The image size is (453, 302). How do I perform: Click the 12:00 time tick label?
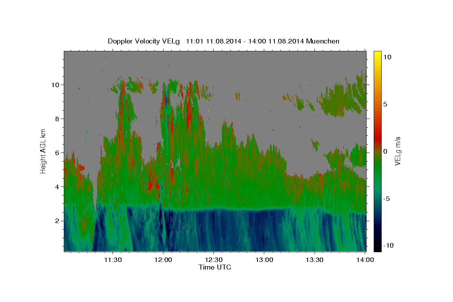coord(163,260)
